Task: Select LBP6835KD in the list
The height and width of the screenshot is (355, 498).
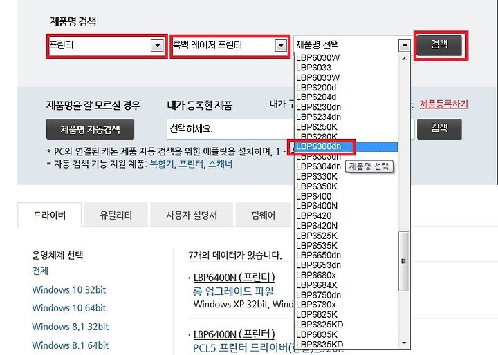Action: coord(347,344)
